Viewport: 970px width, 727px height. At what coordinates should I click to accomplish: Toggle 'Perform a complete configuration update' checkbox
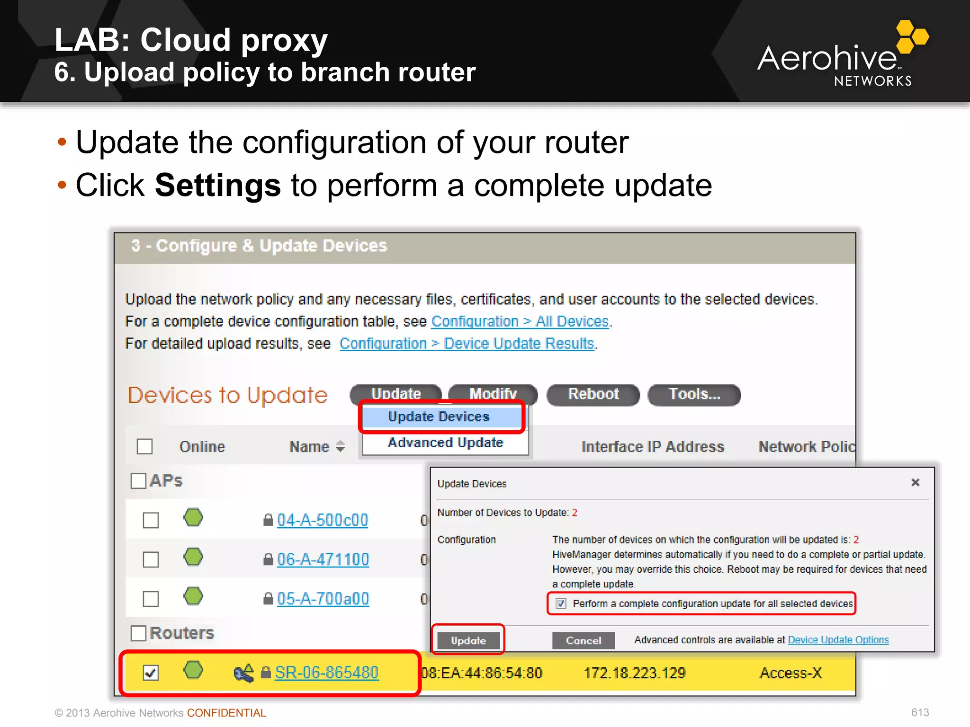point(561,603)
